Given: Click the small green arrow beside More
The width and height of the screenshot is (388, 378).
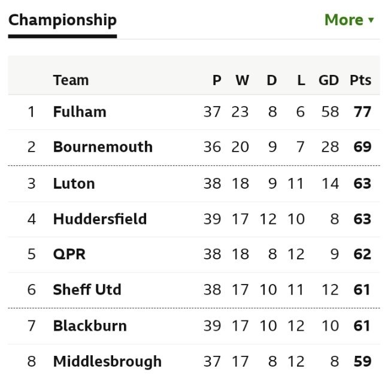Looking at the screenshot, I should coord(371,20).
